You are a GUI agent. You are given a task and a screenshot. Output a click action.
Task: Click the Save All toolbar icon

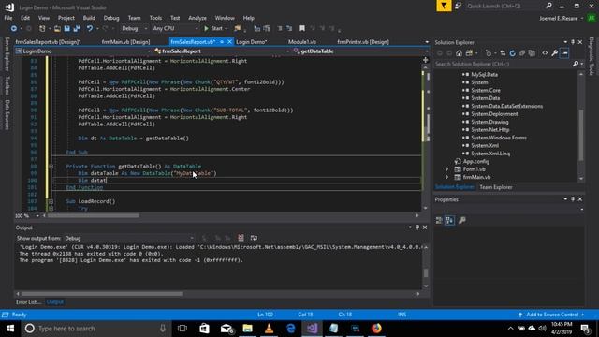77,29
